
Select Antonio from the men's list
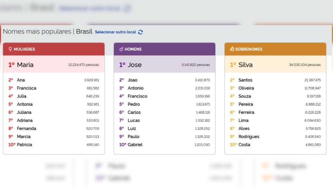coord(136,88)
